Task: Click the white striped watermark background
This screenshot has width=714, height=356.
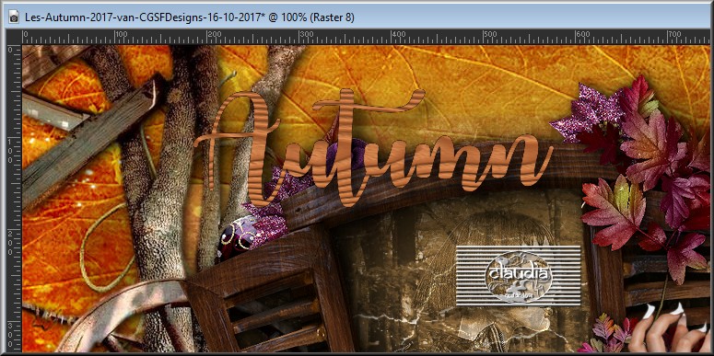Action: point(519,276)
